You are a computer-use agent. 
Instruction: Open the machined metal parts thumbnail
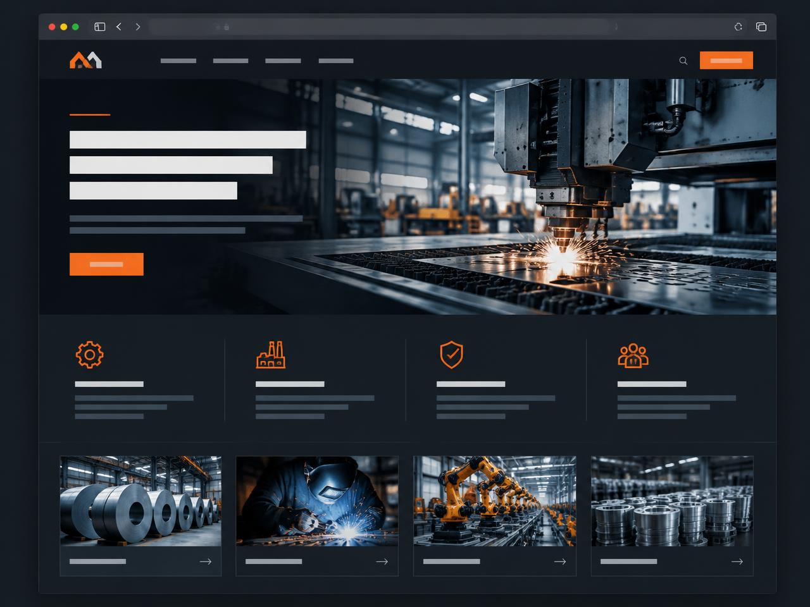672,501
